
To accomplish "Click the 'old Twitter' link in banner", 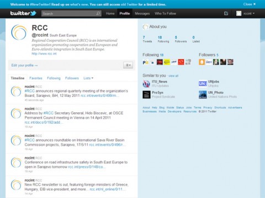I will (129, 4).
